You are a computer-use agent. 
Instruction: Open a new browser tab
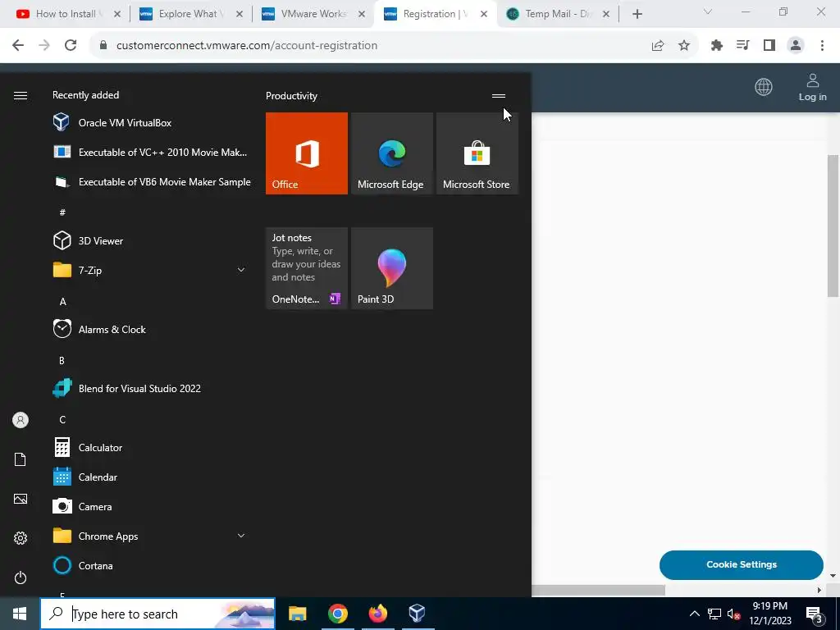tap(637, 15)
